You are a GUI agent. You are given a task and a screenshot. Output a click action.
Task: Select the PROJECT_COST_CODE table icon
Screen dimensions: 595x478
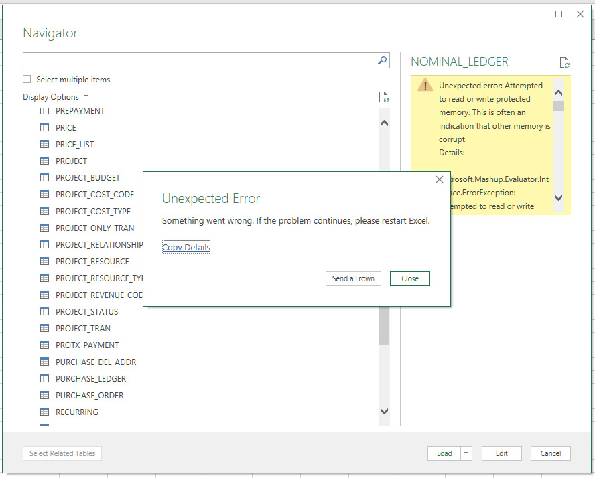coord(44,194)
